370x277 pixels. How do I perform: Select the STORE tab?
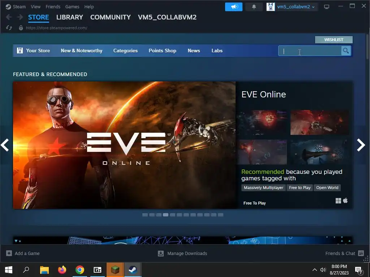[x=38, y=17]
